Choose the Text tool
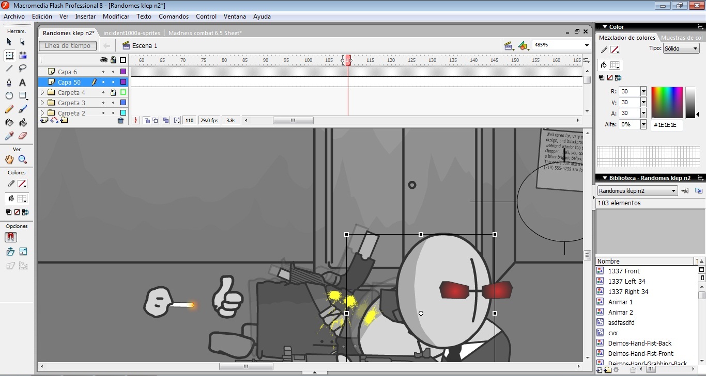The height and width of the screenshot is (376, 706). [x=23, y=83]
